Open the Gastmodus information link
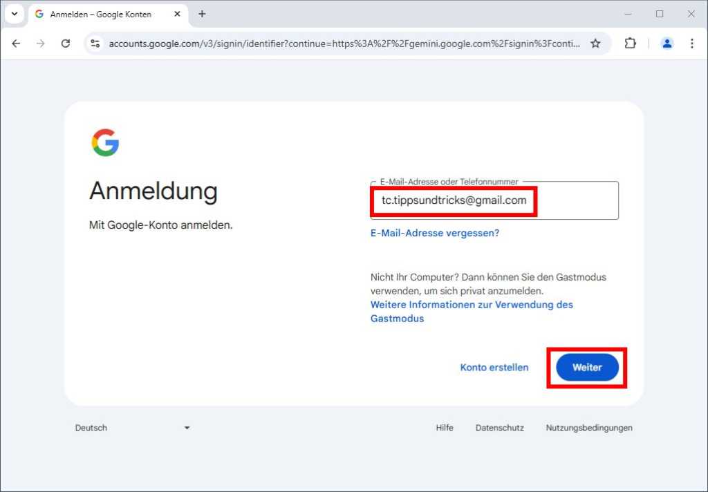The height and width of the screenshot is (492, 708). pos(472,305)
